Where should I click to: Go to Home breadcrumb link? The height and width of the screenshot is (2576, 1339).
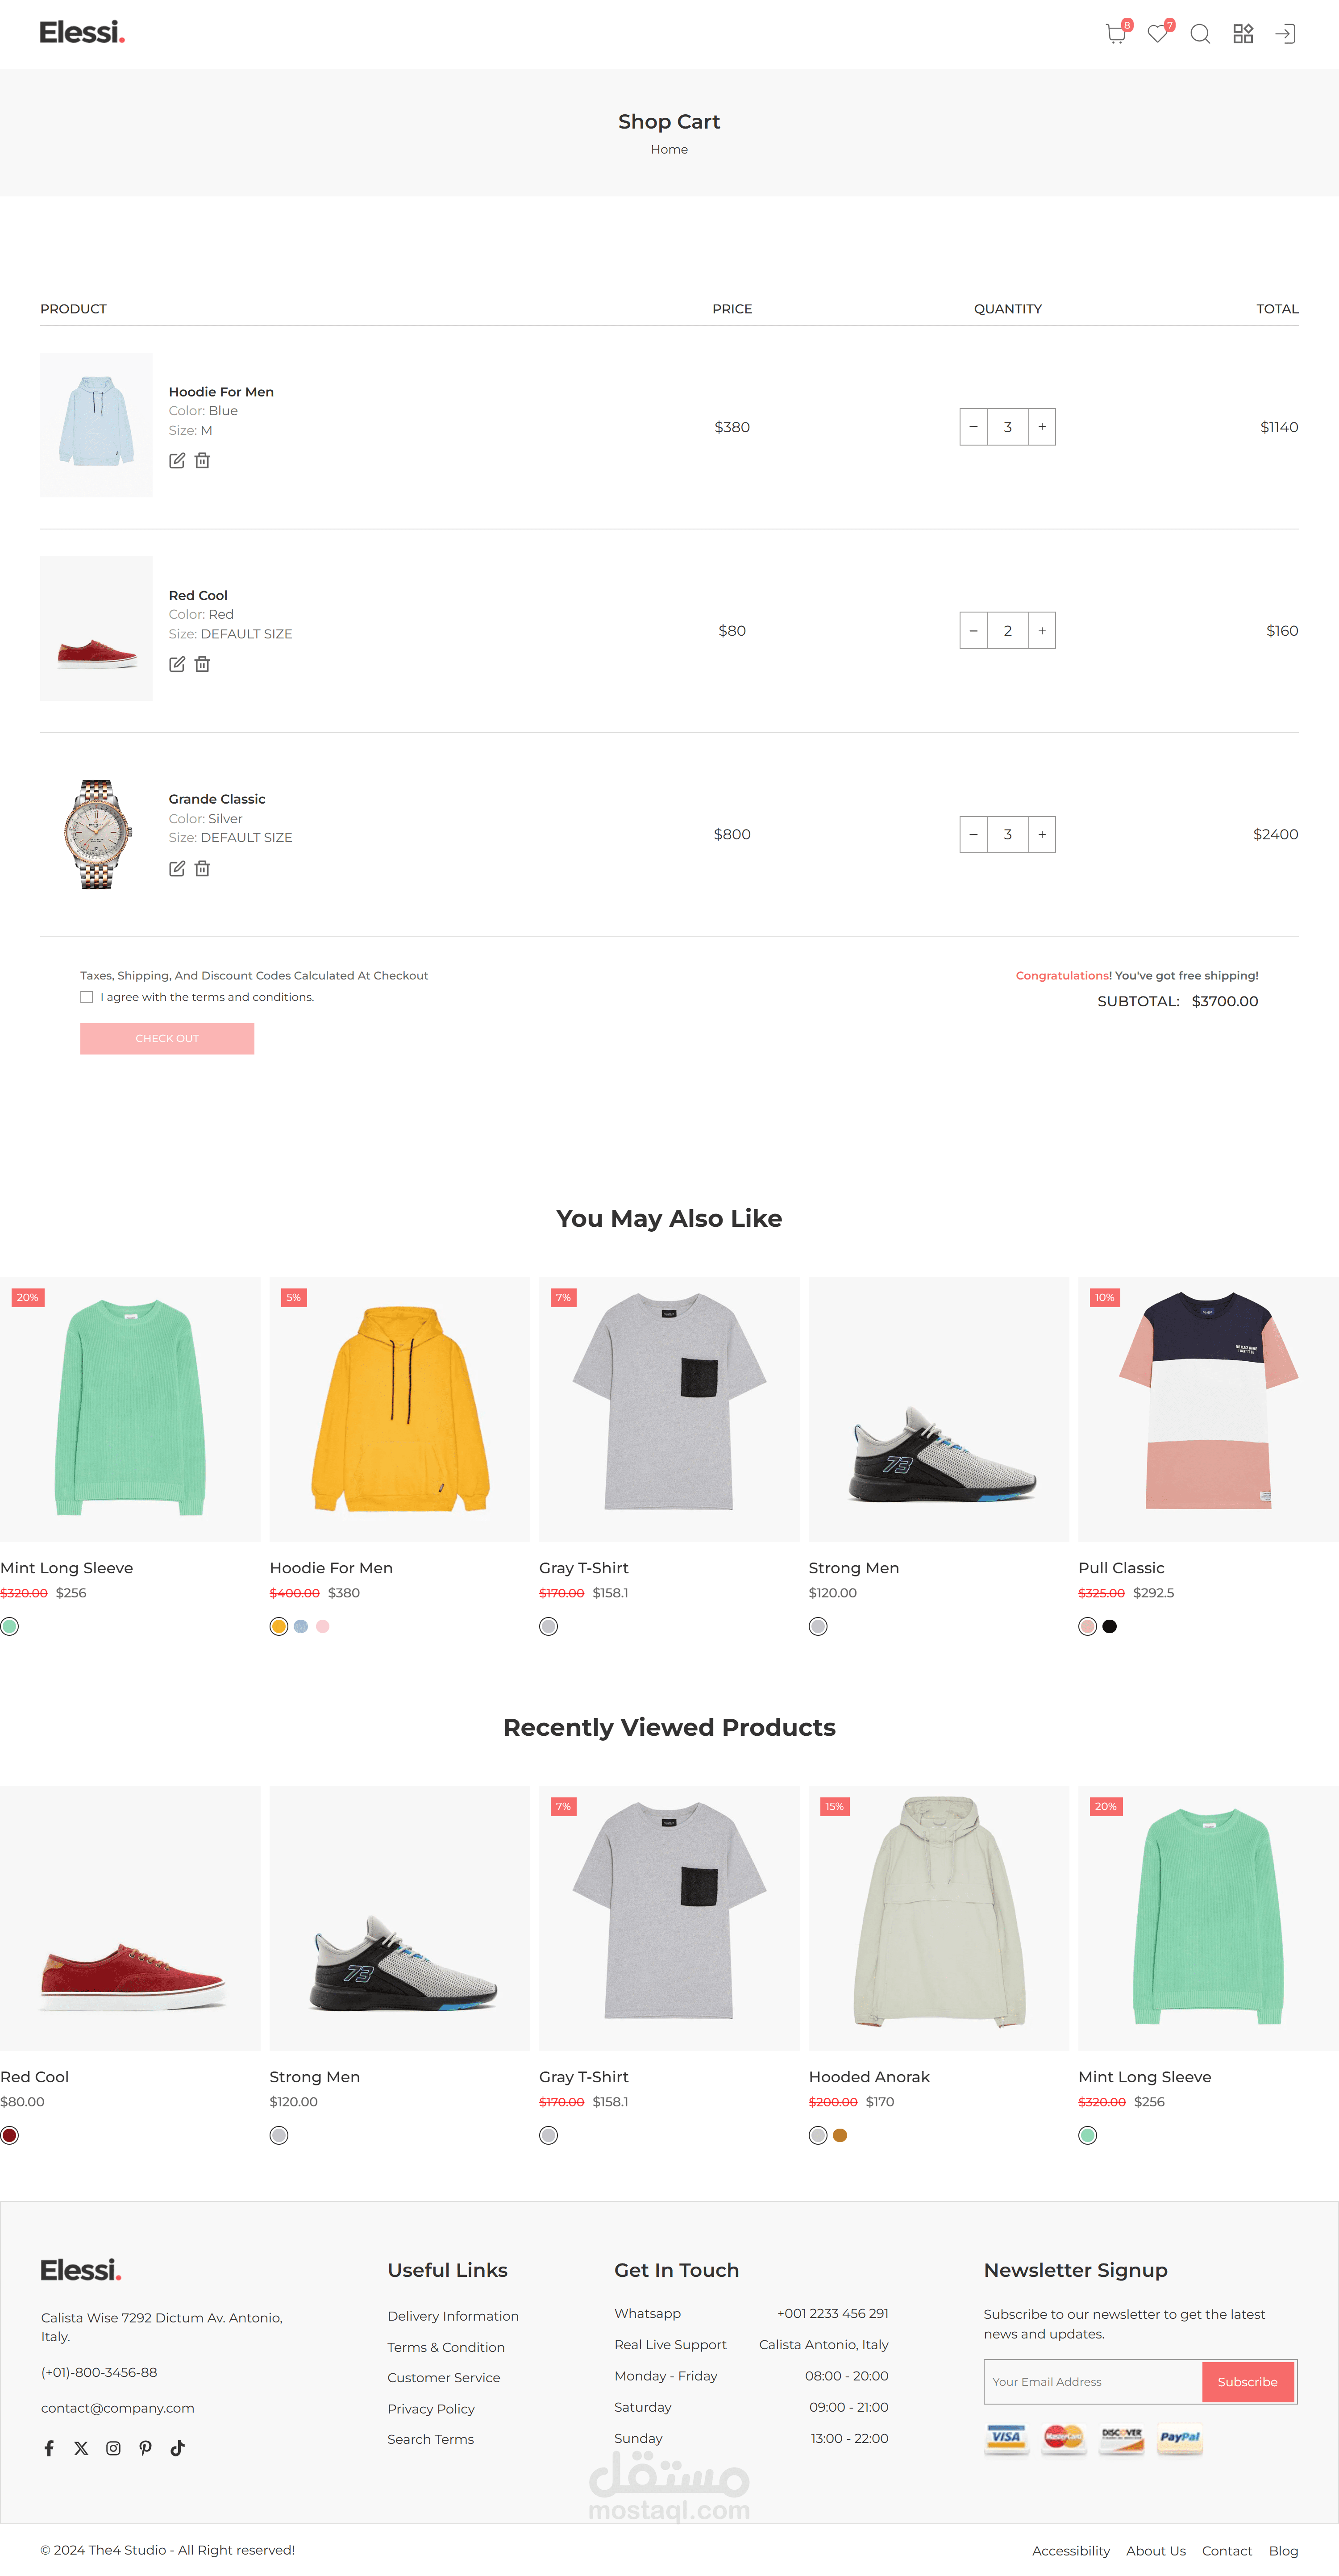pos(669,149)
